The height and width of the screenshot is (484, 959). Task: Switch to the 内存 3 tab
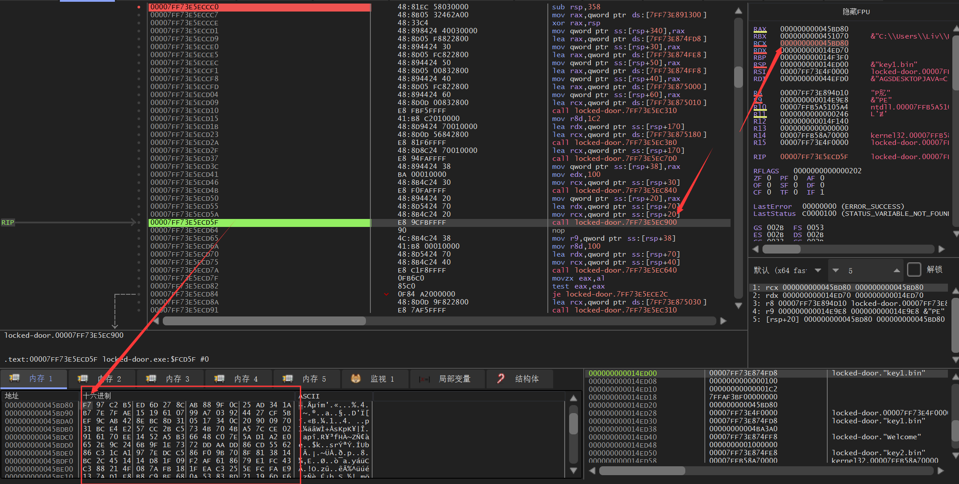tap(170, 379)
